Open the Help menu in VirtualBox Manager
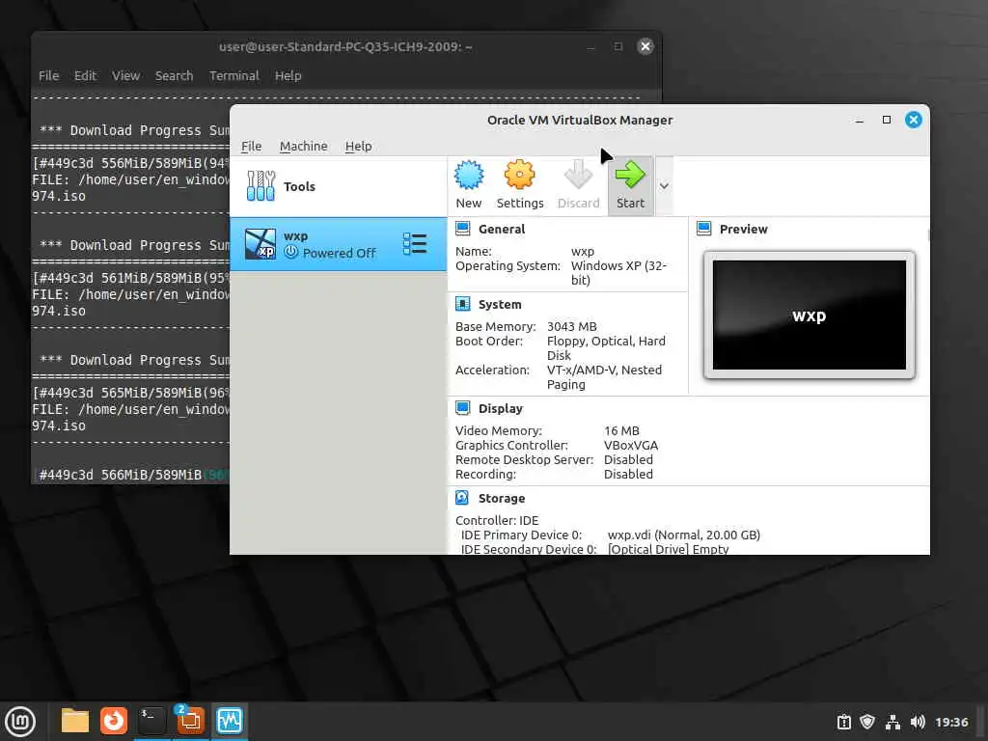Viewport: 988px width, 741px height. pos(358,147)
